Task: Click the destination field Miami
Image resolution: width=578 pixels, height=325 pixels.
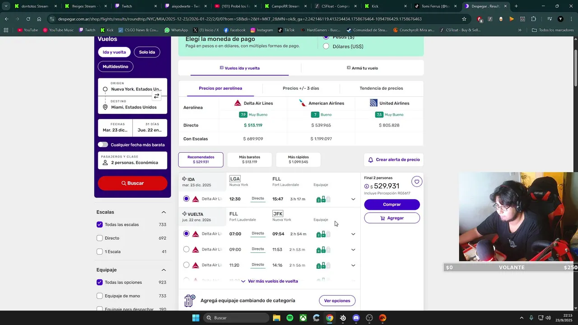Action: [x=133, y=105]
